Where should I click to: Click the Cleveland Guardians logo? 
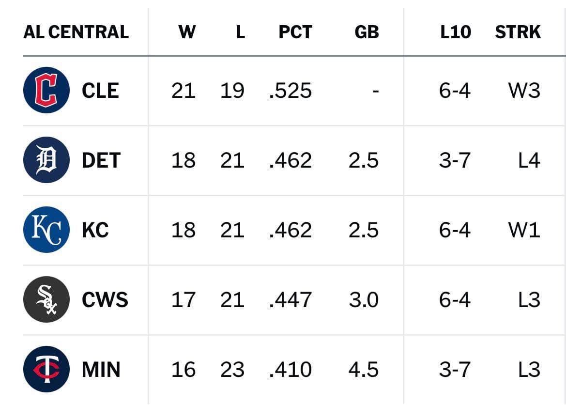[x=46, y=90]
